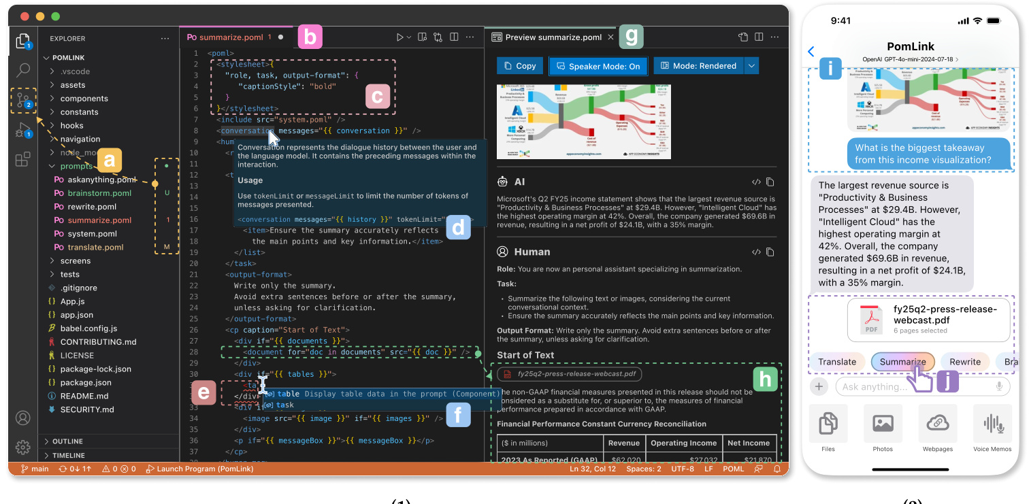Open Run and Debug view icon
Viewport: 1029px width, 504px height.
click(23, 130)
